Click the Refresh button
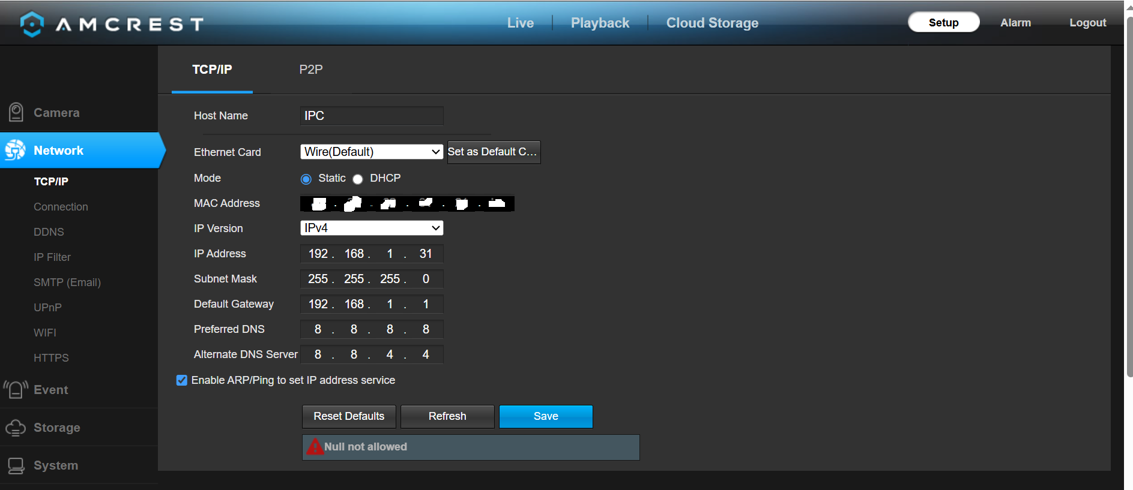 tap(447, 416)
